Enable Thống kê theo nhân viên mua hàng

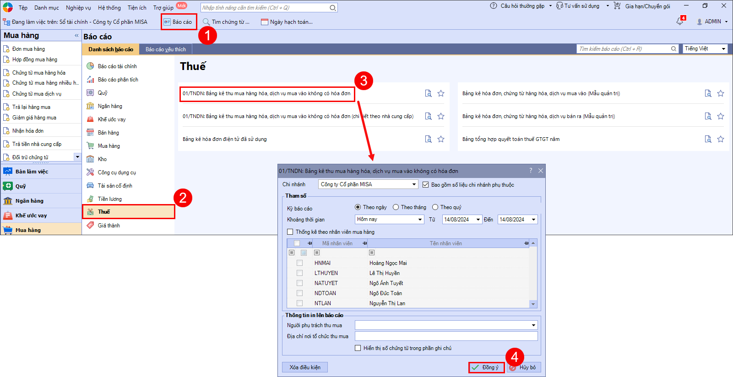[290, 232]
